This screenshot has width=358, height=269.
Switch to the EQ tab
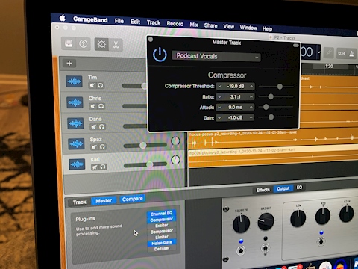click(x=299, y=188)
